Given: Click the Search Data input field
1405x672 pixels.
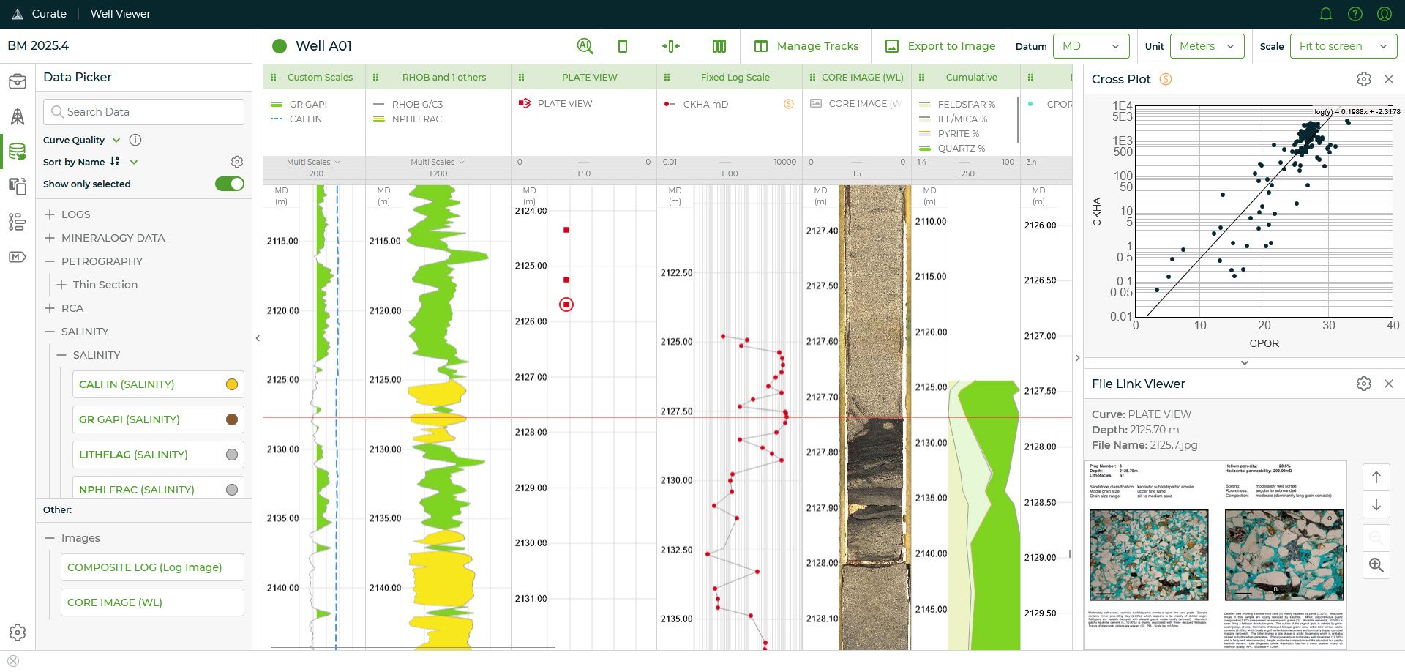Looking at the screenshot, I should pos(143,112).
